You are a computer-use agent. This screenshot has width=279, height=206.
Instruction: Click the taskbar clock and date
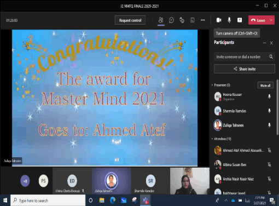(x=260, y=201)
